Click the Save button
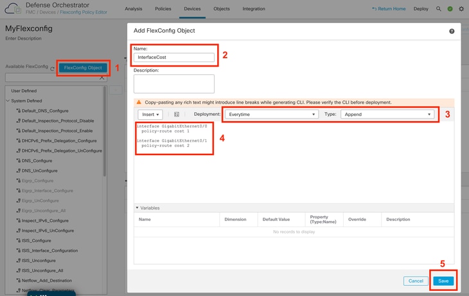The image size is (469, 296). coord(443,281)
